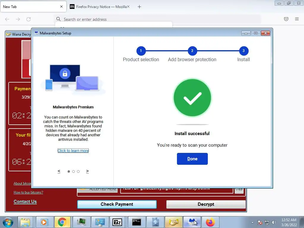Click the Firefox forward arrow
Viewport: 304px width, 228px height.
[x=18, y=19]
